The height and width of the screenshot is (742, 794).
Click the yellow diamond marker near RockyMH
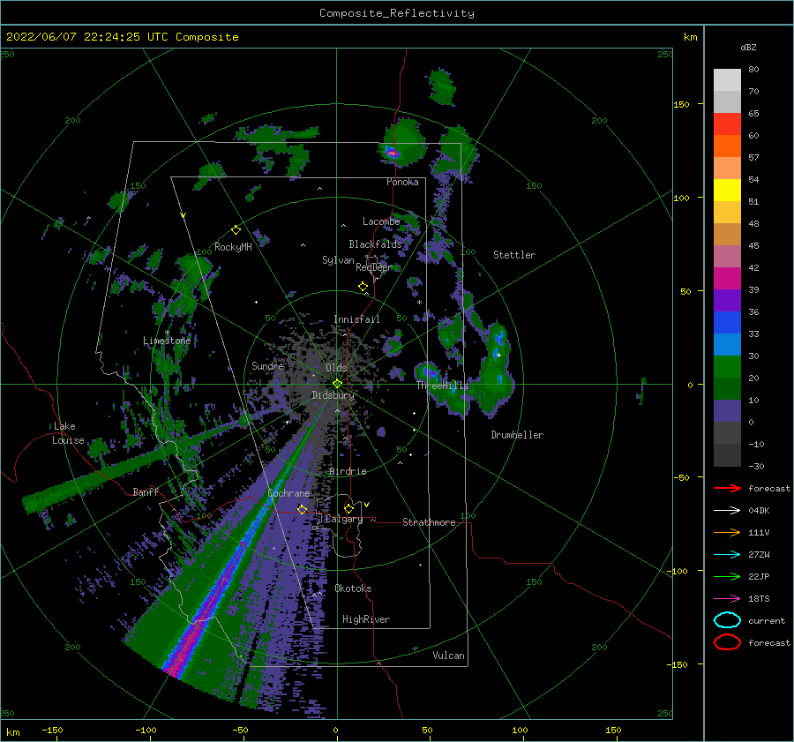[236, 230]
